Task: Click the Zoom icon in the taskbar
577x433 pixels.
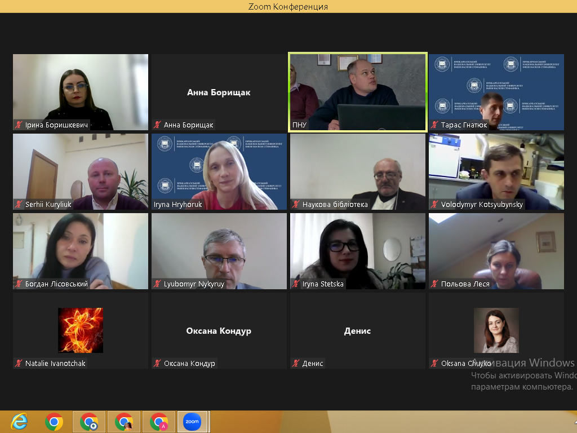Action: (192, 421)
